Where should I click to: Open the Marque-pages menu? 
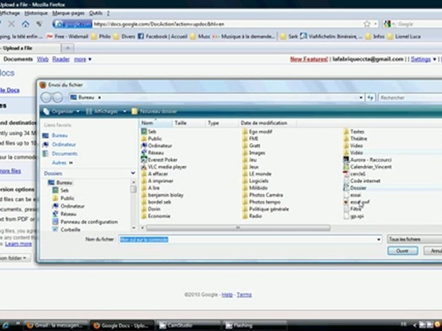(69, 13)
